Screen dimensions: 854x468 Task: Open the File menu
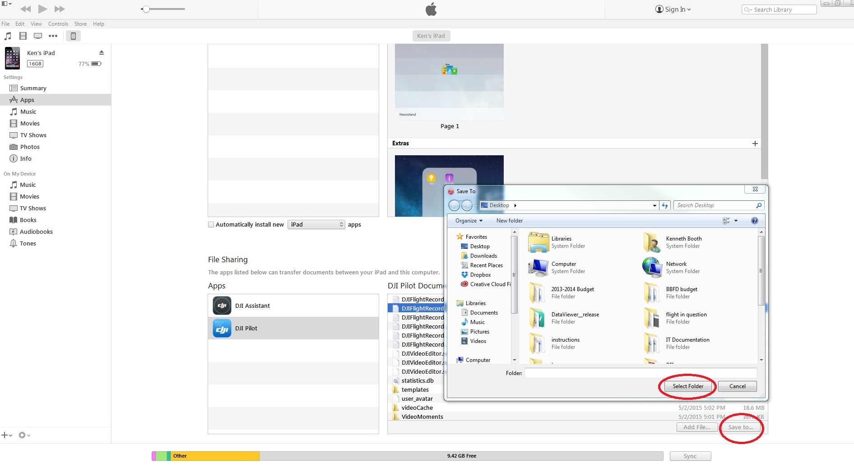[x=5, y=24]
